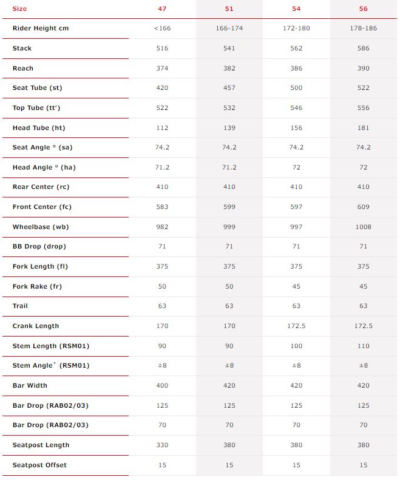Click the stack value 516

(x=162, y=49)
